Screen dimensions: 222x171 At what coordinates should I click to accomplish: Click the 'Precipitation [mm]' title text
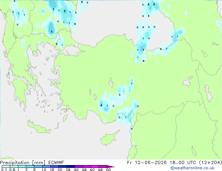(x=23, y=163)
